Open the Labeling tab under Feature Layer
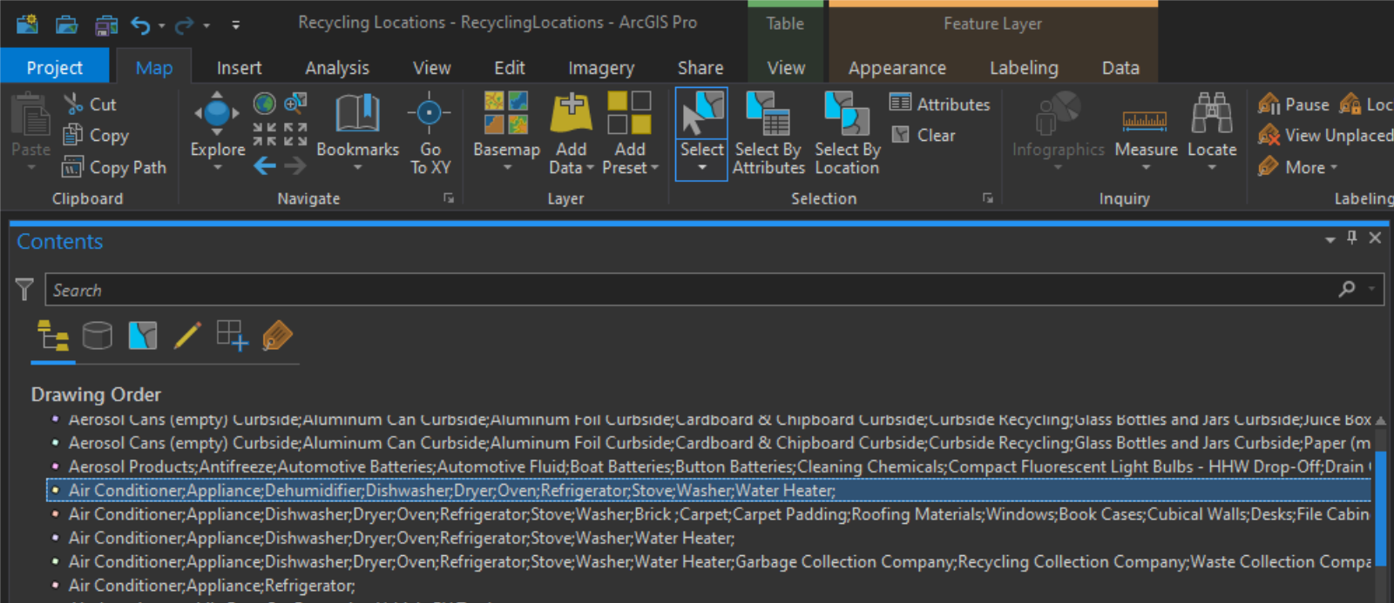 pos(1024,67)
